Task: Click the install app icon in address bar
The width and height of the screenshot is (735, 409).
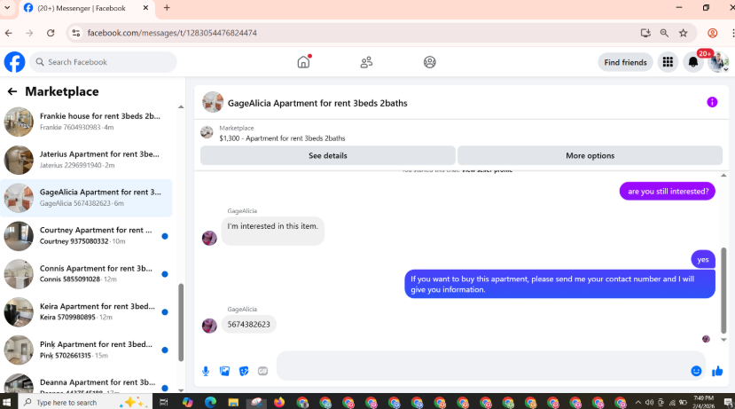Action: (645, 33)
